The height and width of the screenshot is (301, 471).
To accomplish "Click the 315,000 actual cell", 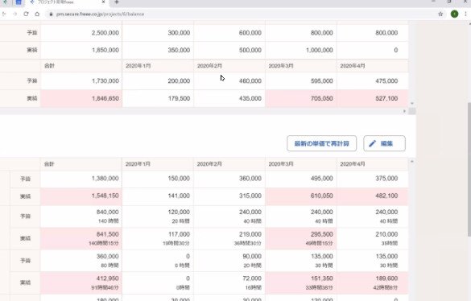I will [x=229, y=196].
